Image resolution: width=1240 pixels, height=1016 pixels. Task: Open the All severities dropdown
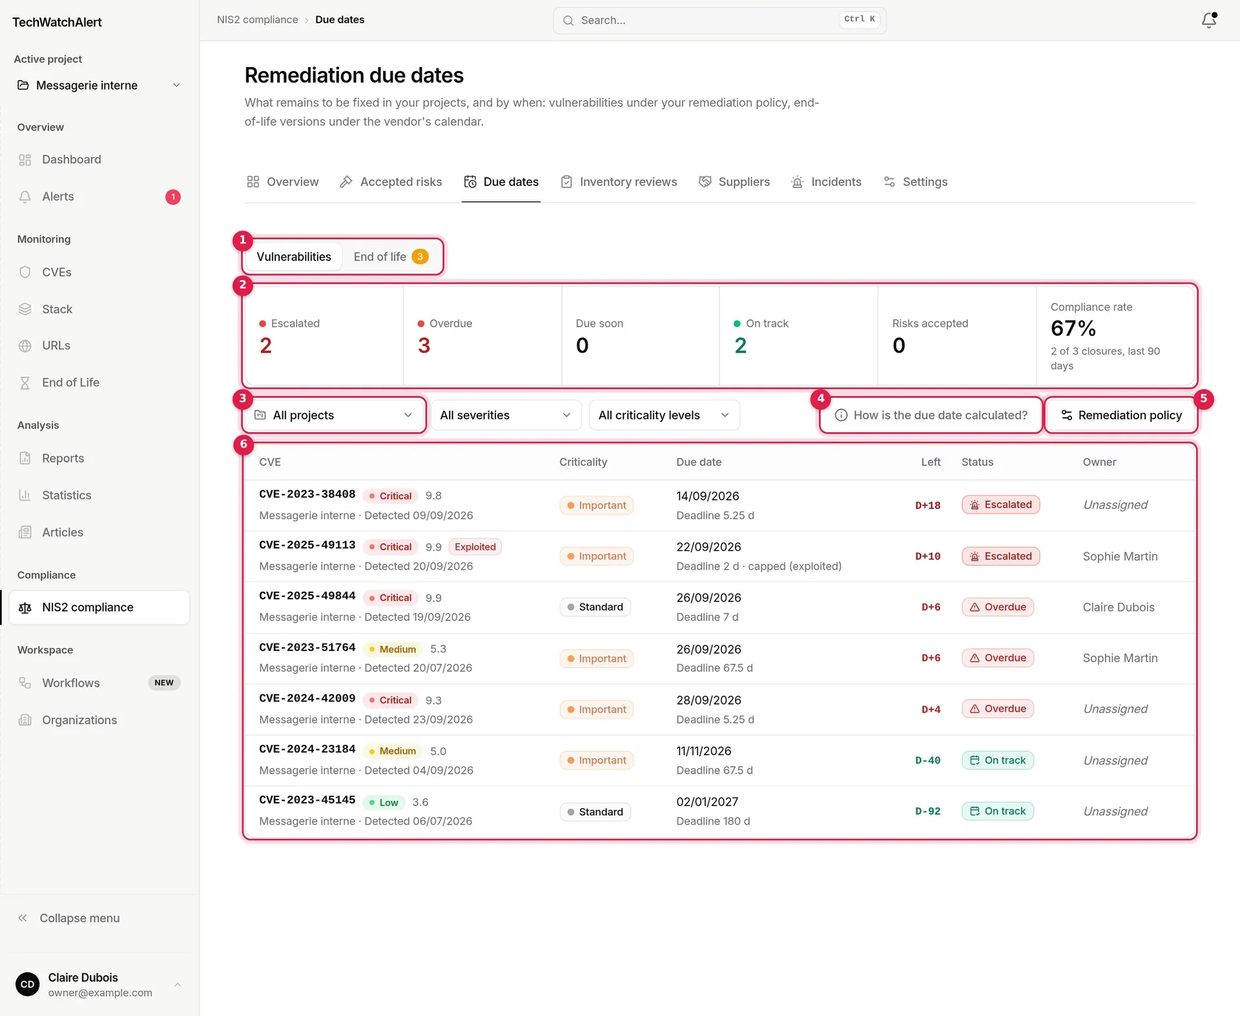pos(506,415)
